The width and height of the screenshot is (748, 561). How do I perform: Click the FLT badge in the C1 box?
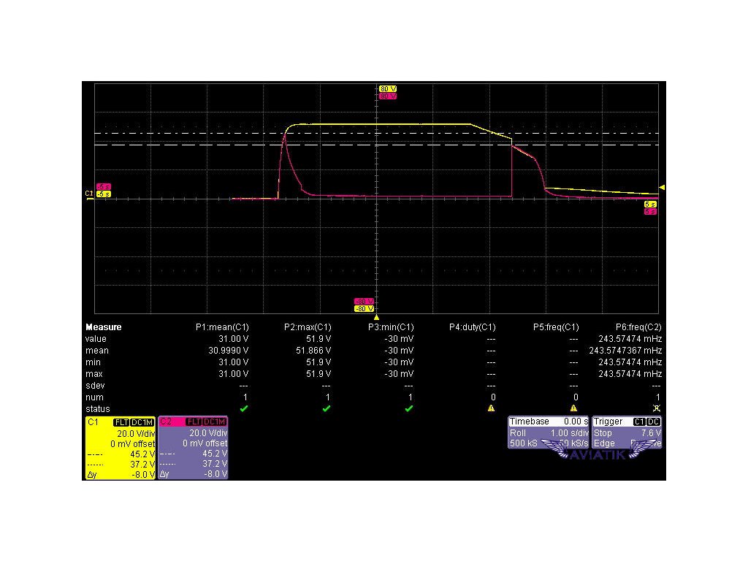(x=121, y=422)
